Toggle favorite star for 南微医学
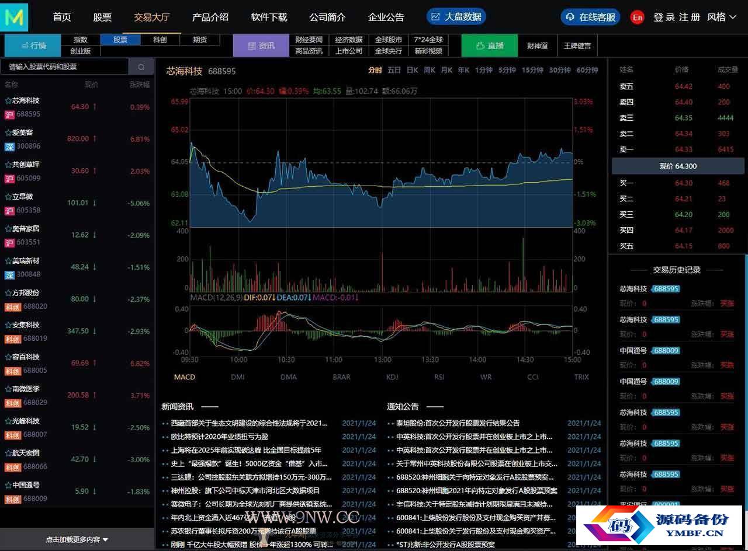Screen dimensions: 748x551 coord(8,389)
